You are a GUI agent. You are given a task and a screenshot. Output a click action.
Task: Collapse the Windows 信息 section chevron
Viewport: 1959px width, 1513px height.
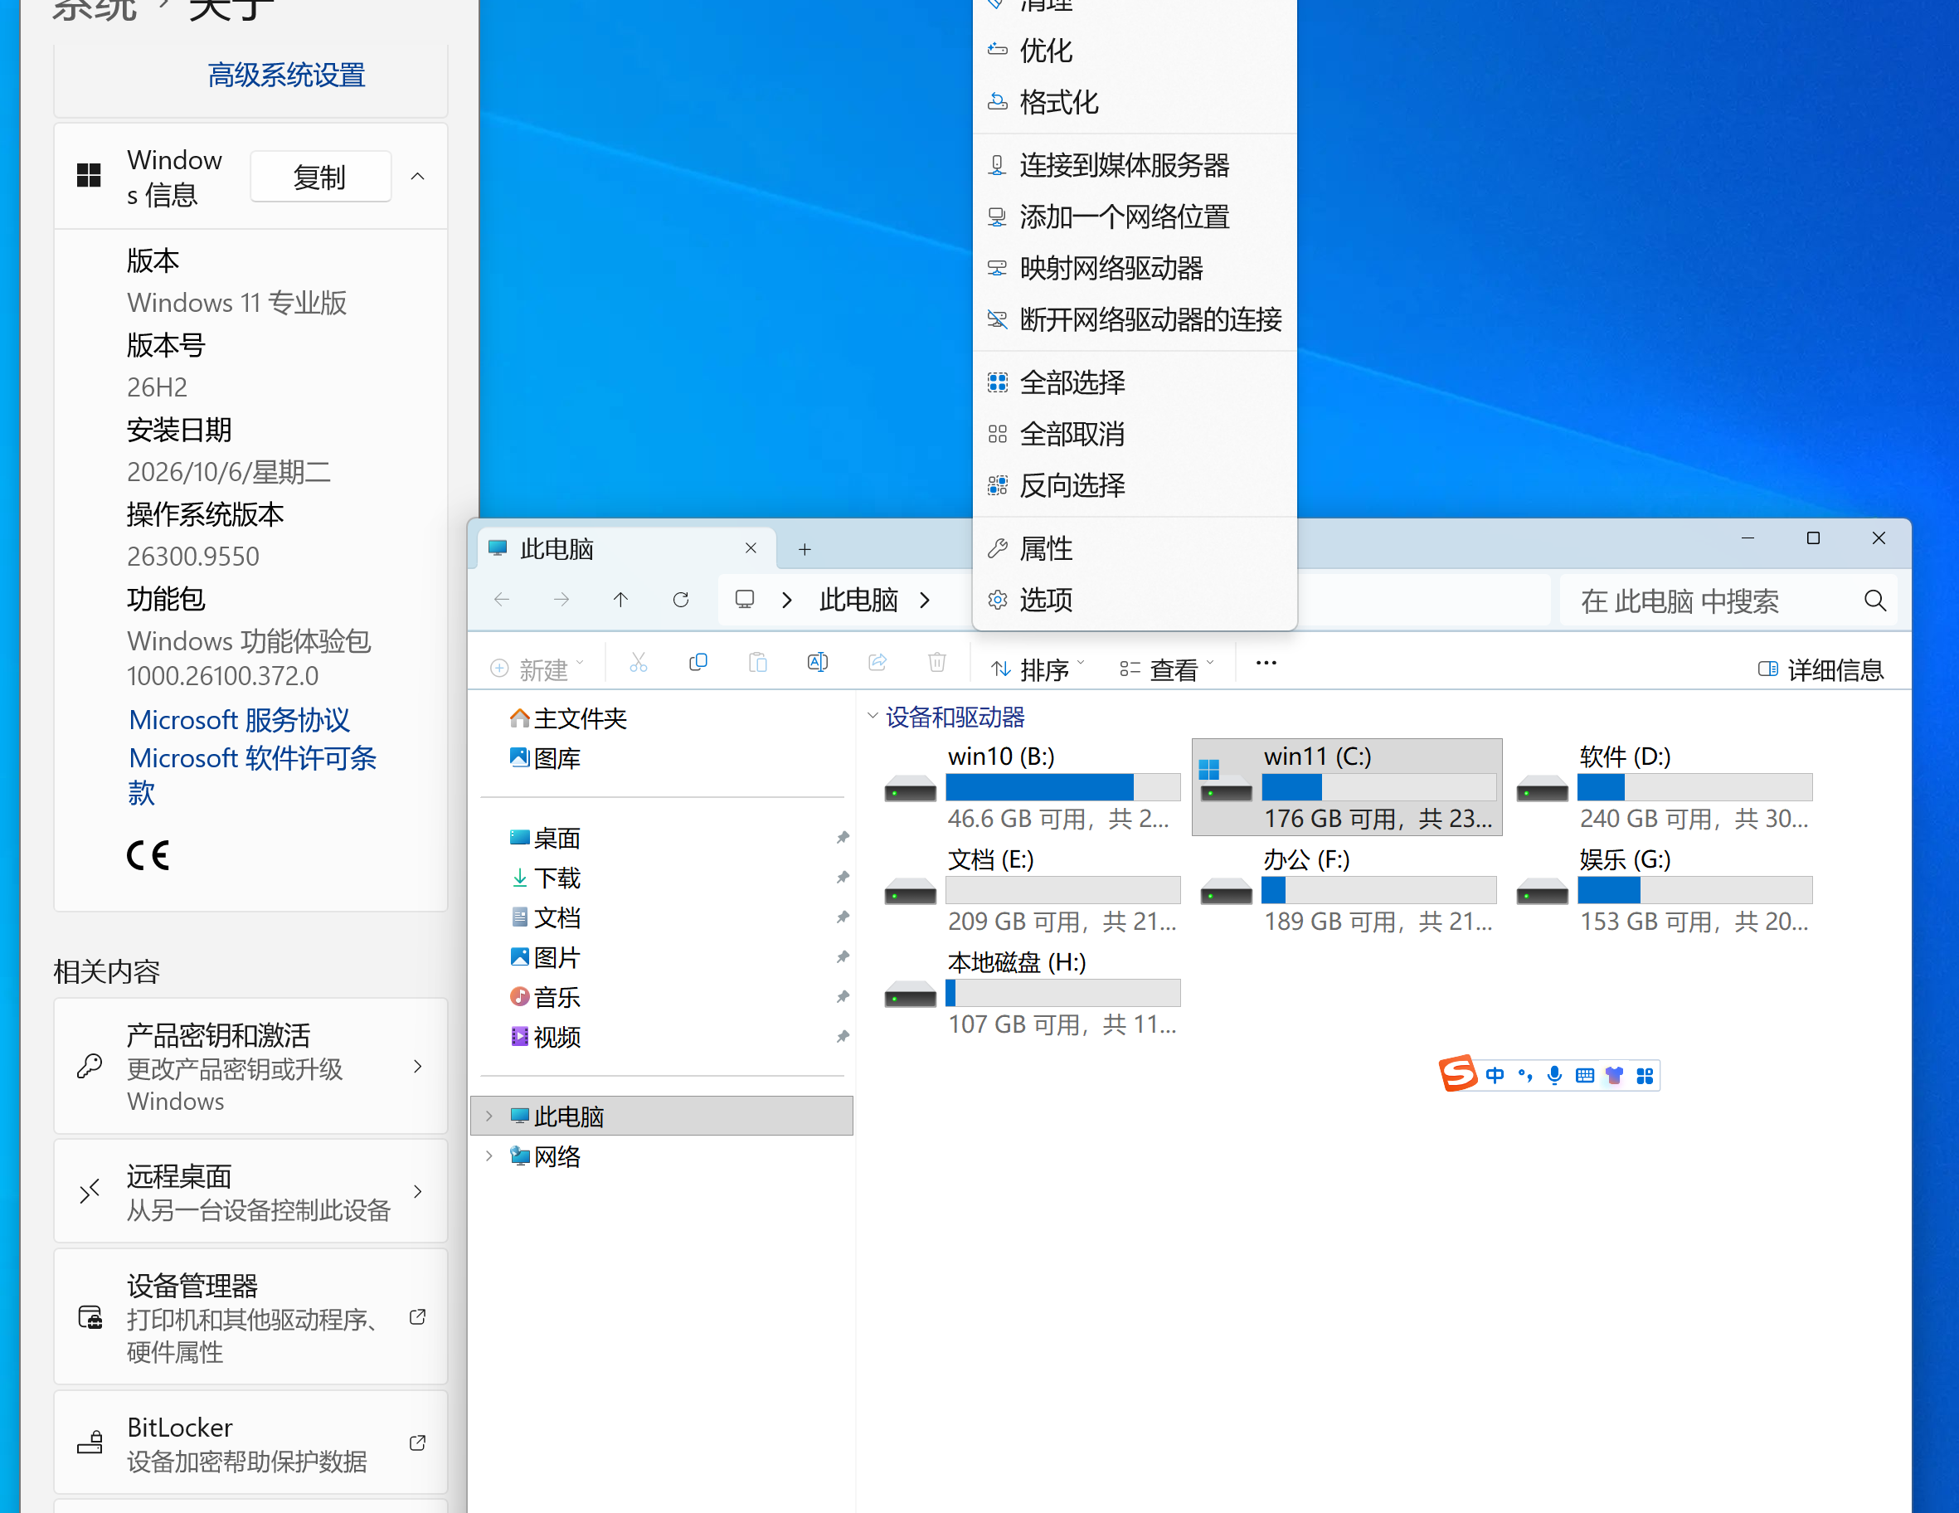pos(418,177)
